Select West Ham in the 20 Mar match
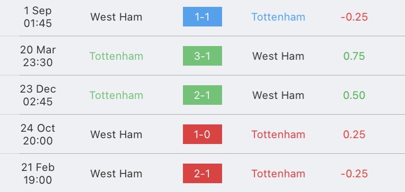 pos(278,56)
